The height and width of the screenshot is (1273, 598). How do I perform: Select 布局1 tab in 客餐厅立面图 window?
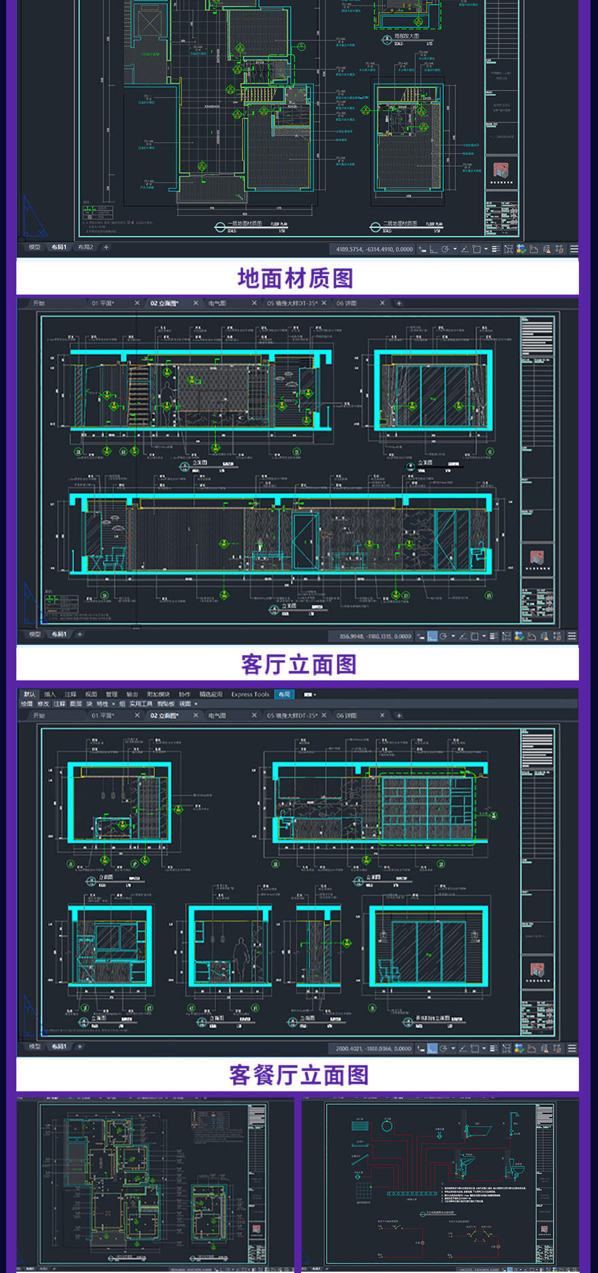(59, 1046)
